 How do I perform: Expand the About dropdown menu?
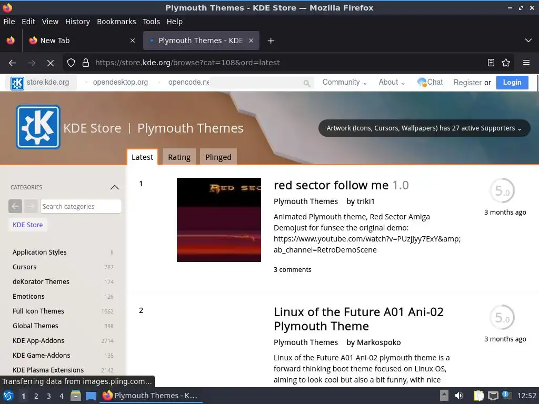click(392, 83)
